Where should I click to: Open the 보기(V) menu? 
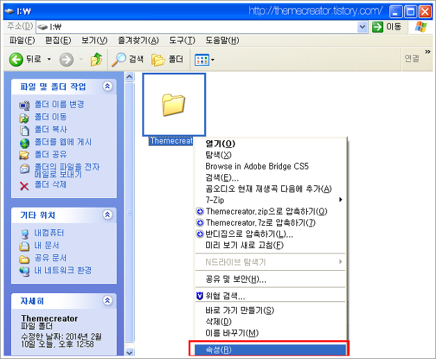coord(94,40)
